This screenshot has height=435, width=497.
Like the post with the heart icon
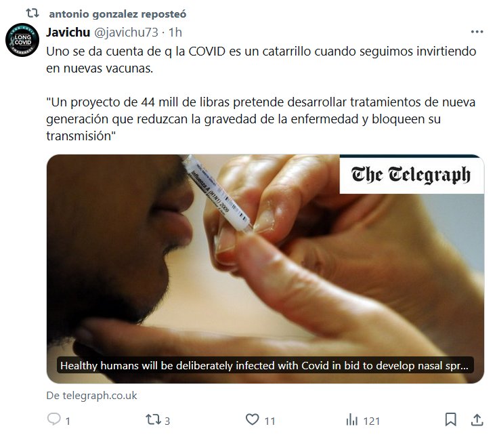click(253, 419)
